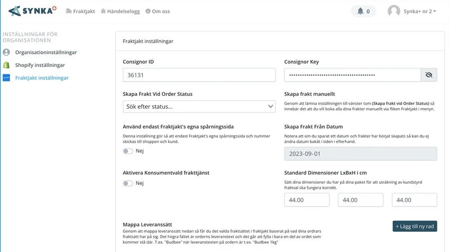Click the Consignor Key password field
449x252 pixels.
(x=352, y=75)
